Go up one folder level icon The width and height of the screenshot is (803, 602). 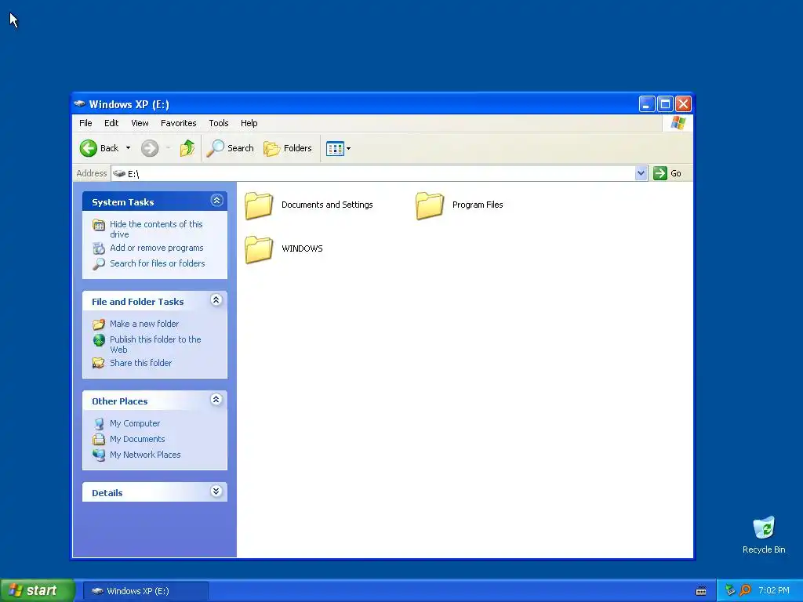187,148
